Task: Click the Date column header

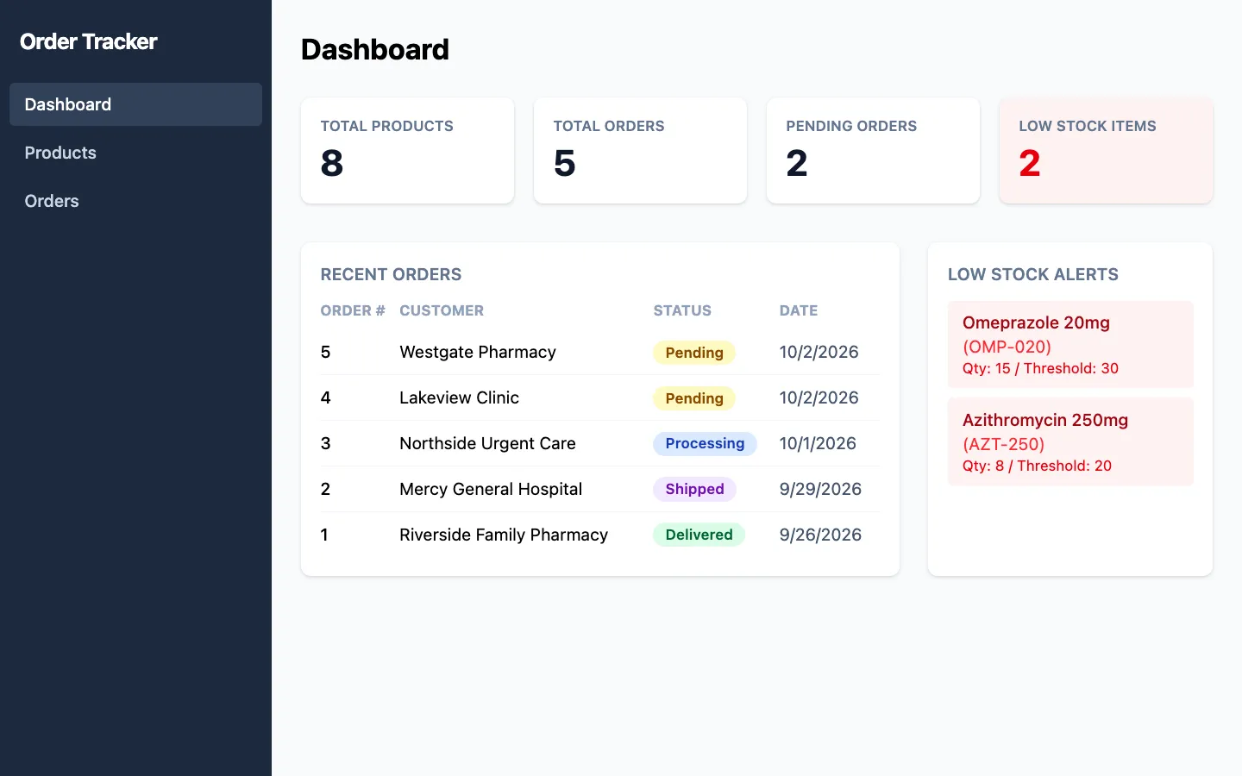Action: click(x=799, y=310)
